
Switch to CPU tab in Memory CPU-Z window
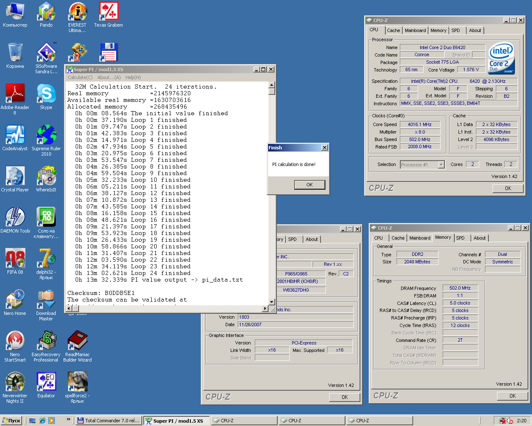[x=378, y=238]
